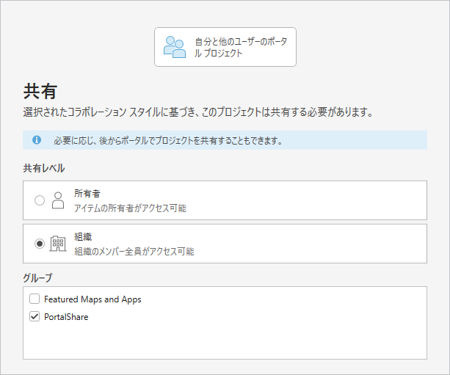Click the 組織のメンバー全員がアクセス可能 description

[134, 251]
